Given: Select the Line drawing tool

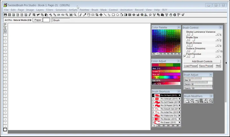Looking at the screenshot, I should (x=105, y=15).
